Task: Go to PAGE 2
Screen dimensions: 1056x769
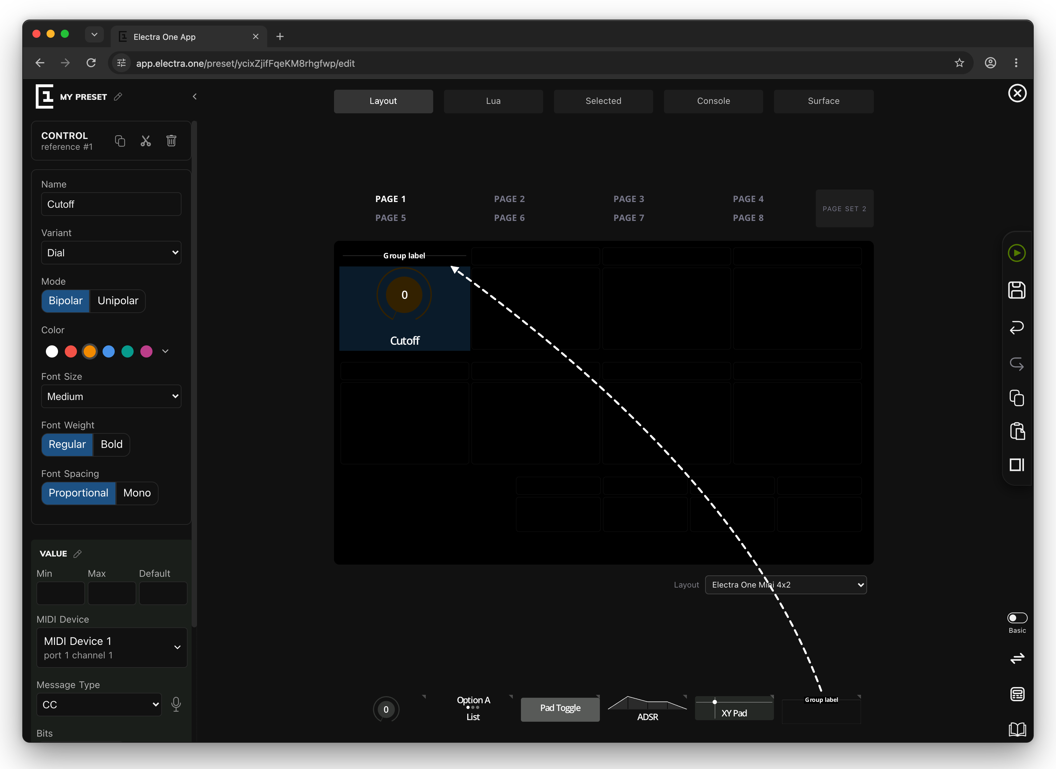Action: [x=509, y=199]
